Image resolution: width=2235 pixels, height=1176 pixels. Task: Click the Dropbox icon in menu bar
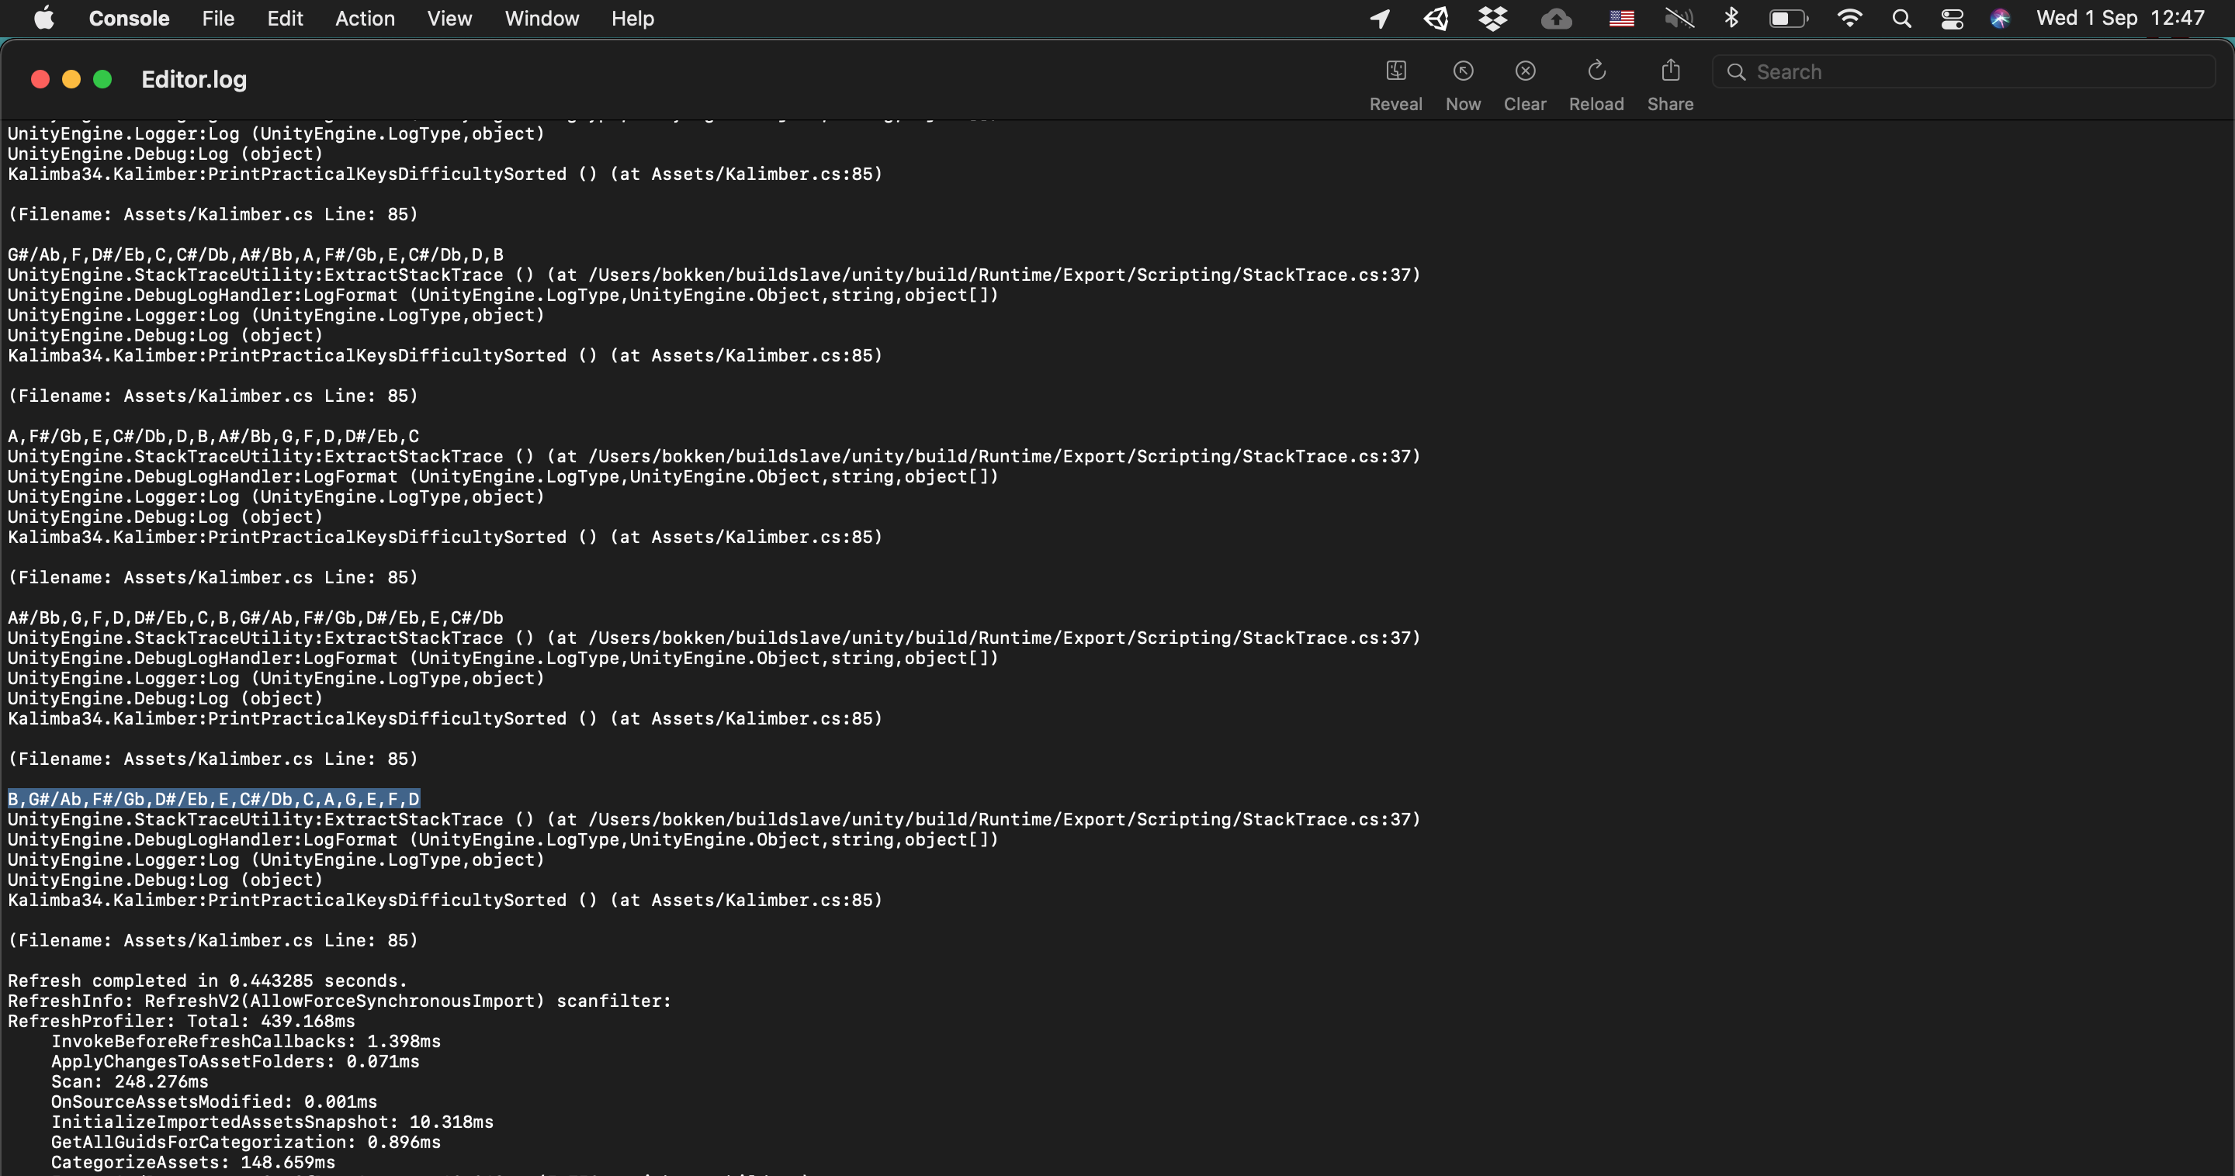click(x=1492, y=19)
